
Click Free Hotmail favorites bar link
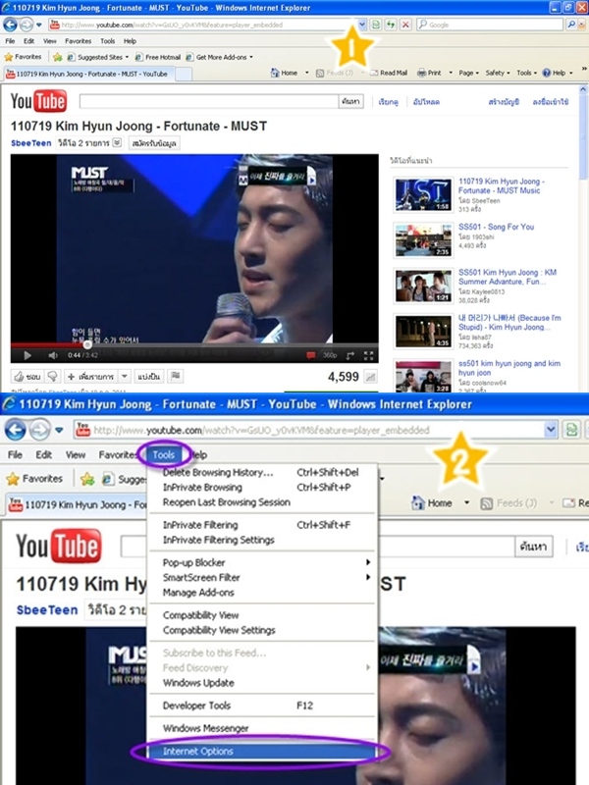click(x=158, y=57)
